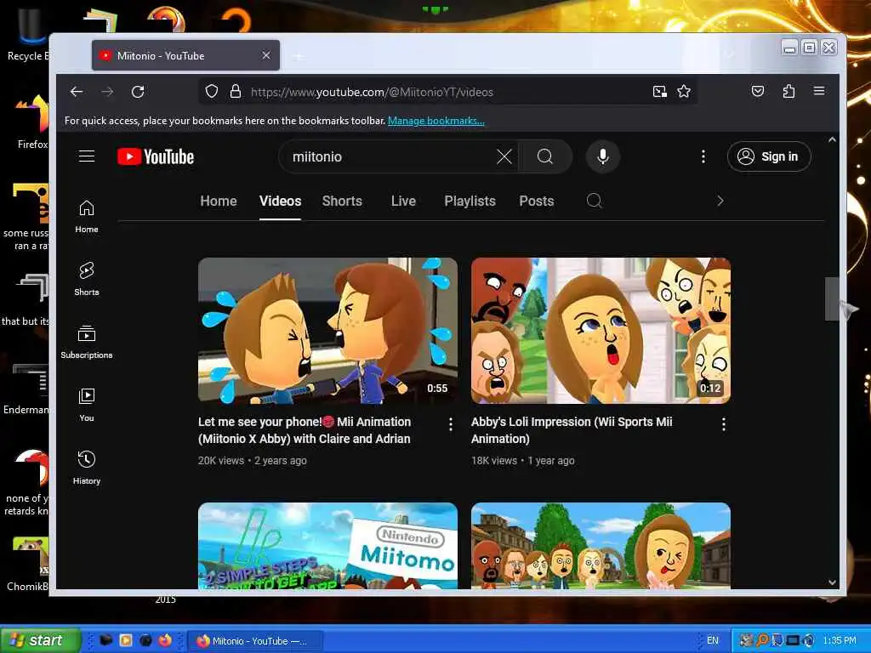871x653 pixels.
Task: Bookmark this page with star icon
Action: pyautogui.click(x=684, y=92)
